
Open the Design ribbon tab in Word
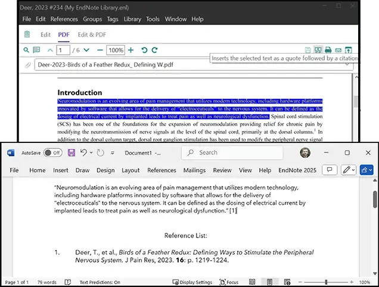[105, 170]
